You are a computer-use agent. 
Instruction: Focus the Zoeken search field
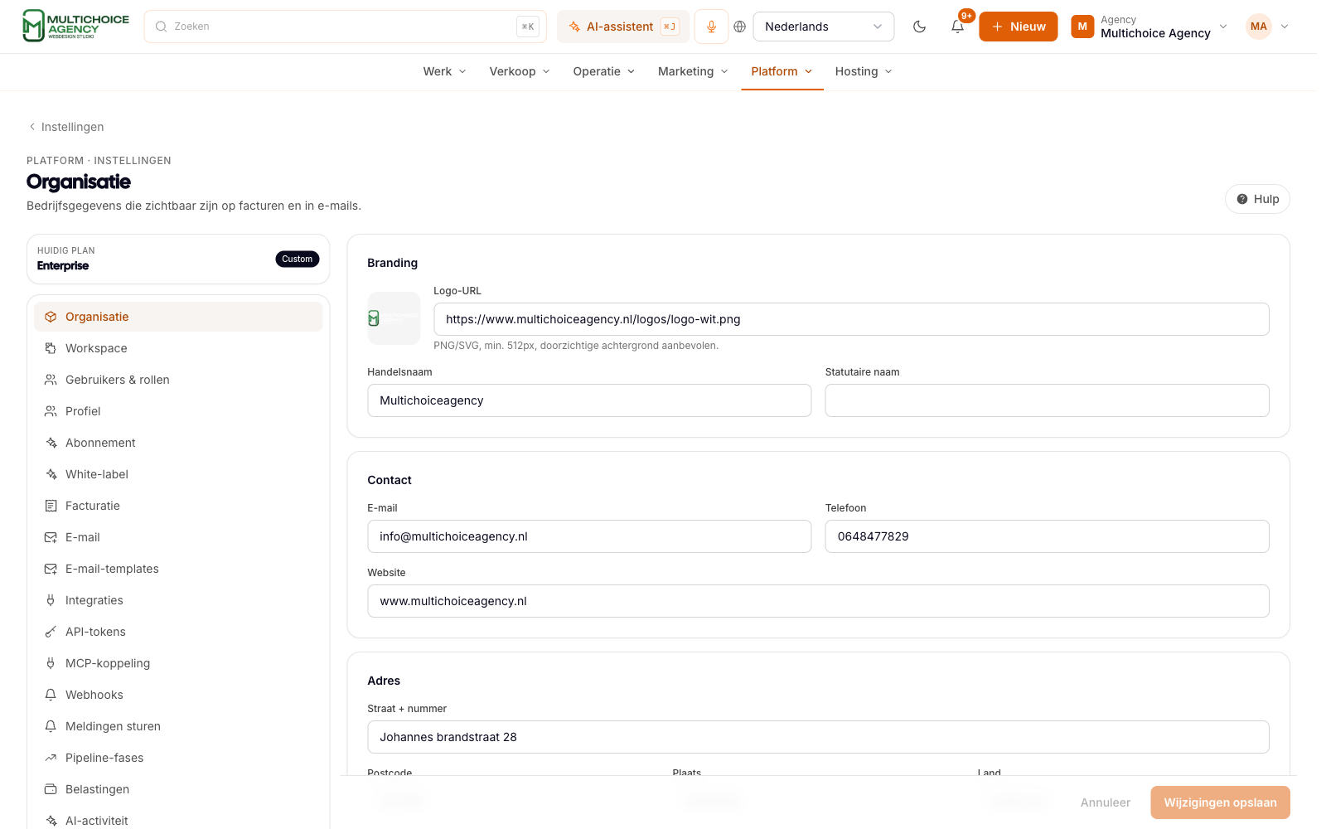(x=345, y=27)
